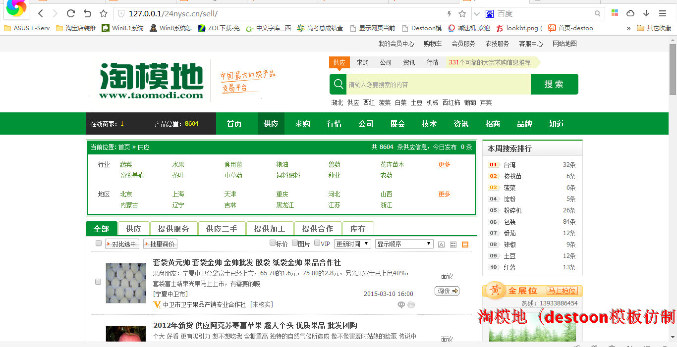The height and width of the screenshot is (347, 677).
Task: Open 行情 in the green navigation bar
Action: (334, 124)
